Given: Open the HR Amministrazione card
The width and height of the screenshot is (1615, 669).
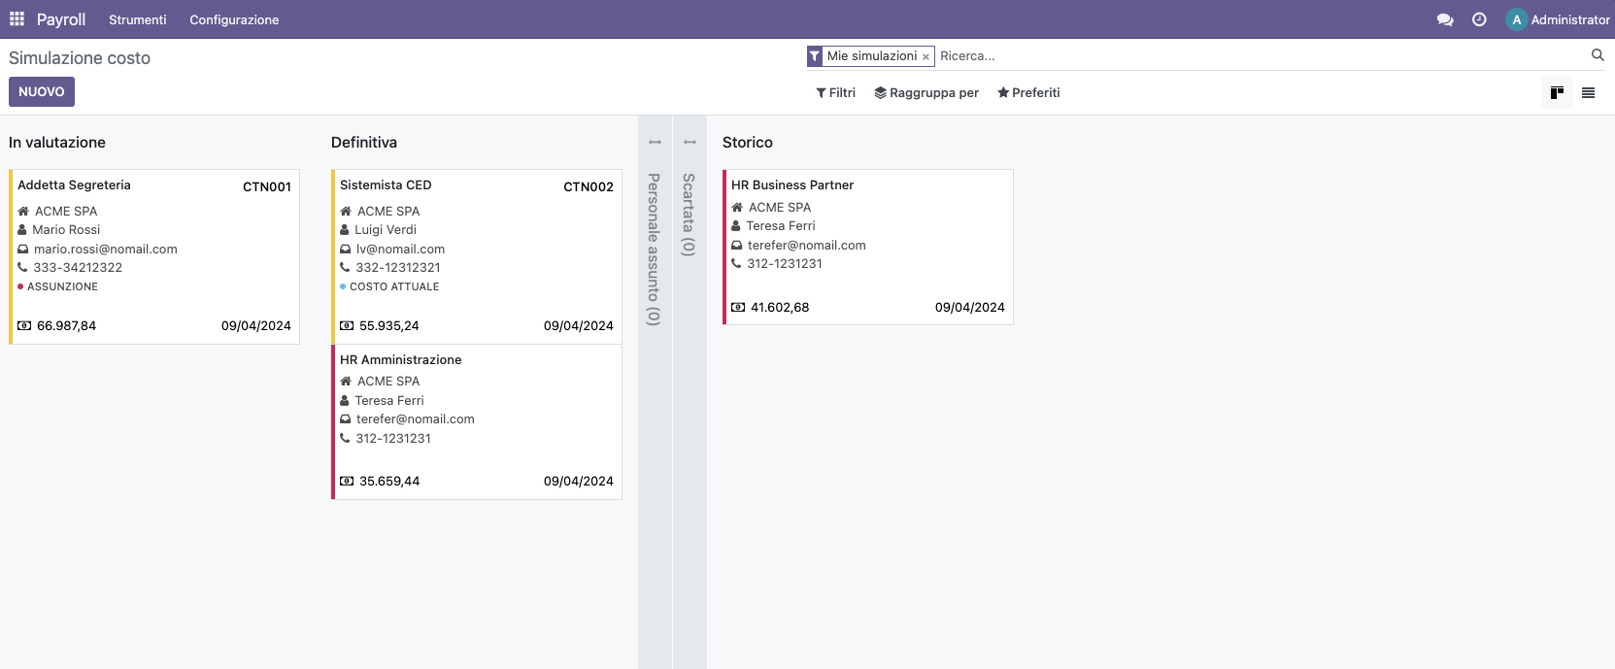Looking at the screenshot, I should [x=477, y=422].
